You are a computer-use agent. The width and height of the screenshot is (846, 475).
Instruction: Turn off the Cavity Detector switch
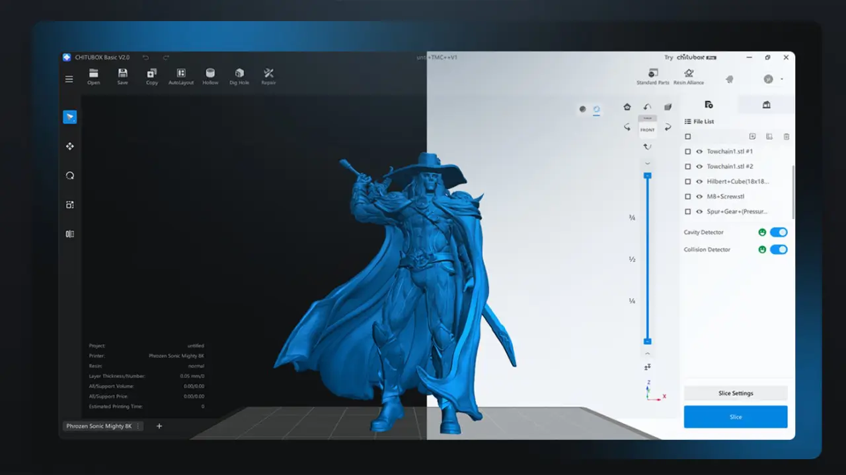tap(779, 232)
